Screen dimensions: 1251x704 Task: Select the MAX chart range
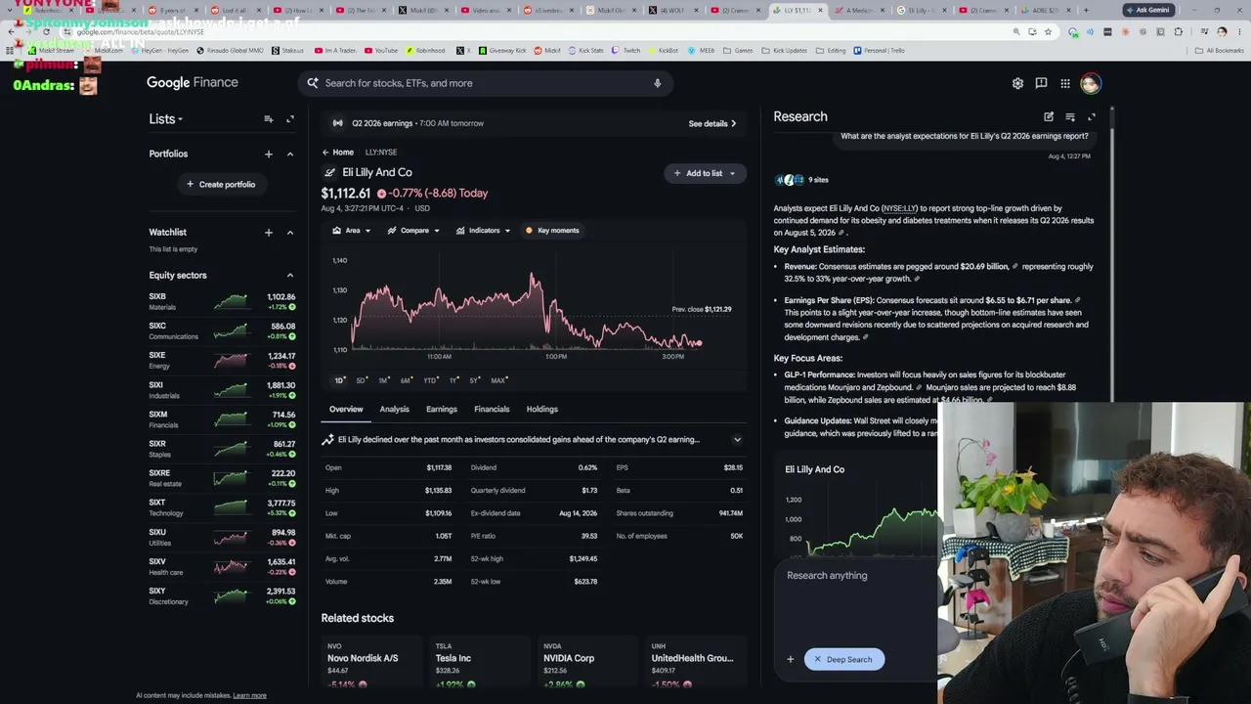(498, 380)
